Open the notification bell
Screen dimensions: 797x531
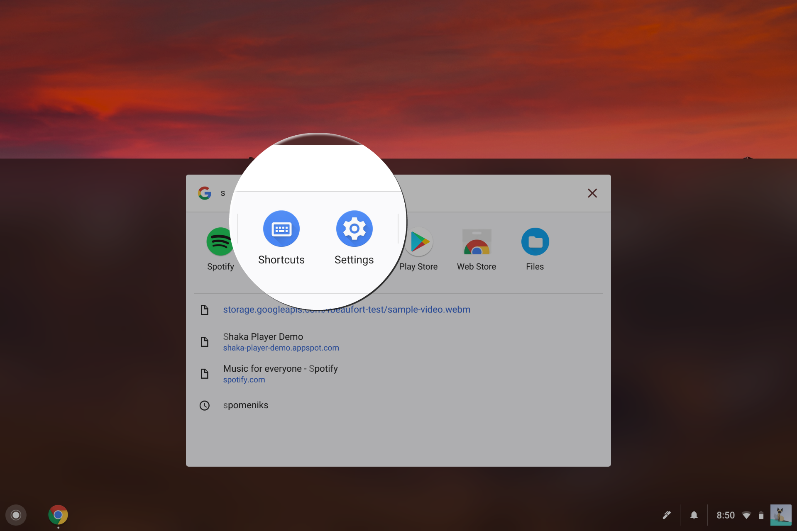[694, 515]
